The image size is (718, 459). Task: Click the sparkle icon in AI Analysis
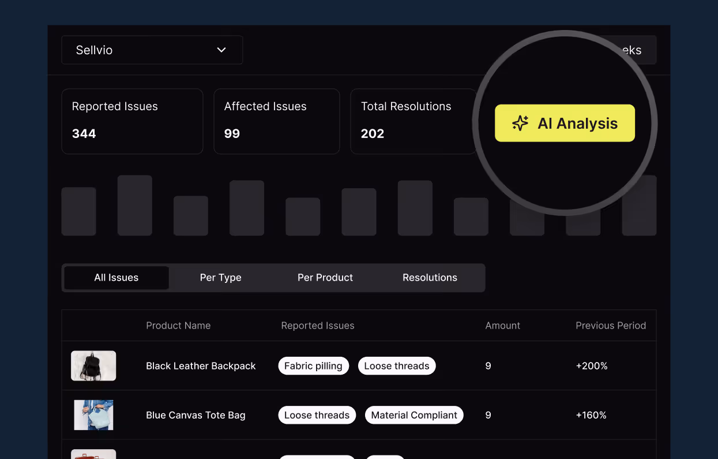(x=520, y=123)
